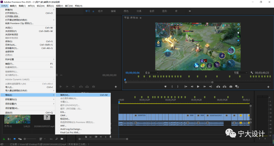Screen dimensions: 274x146
Task: Select EDL... in export submenu
Action: (x=83, y=112)
